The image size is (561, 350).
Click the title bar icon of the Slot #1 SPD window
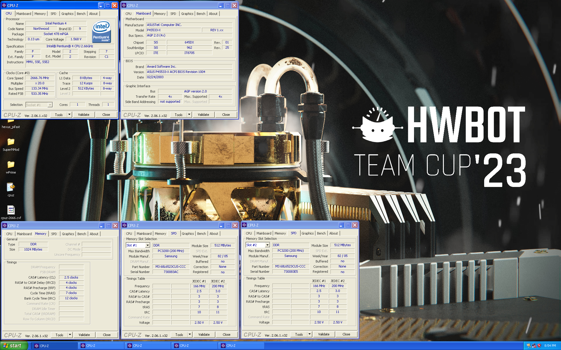(124, 225)
